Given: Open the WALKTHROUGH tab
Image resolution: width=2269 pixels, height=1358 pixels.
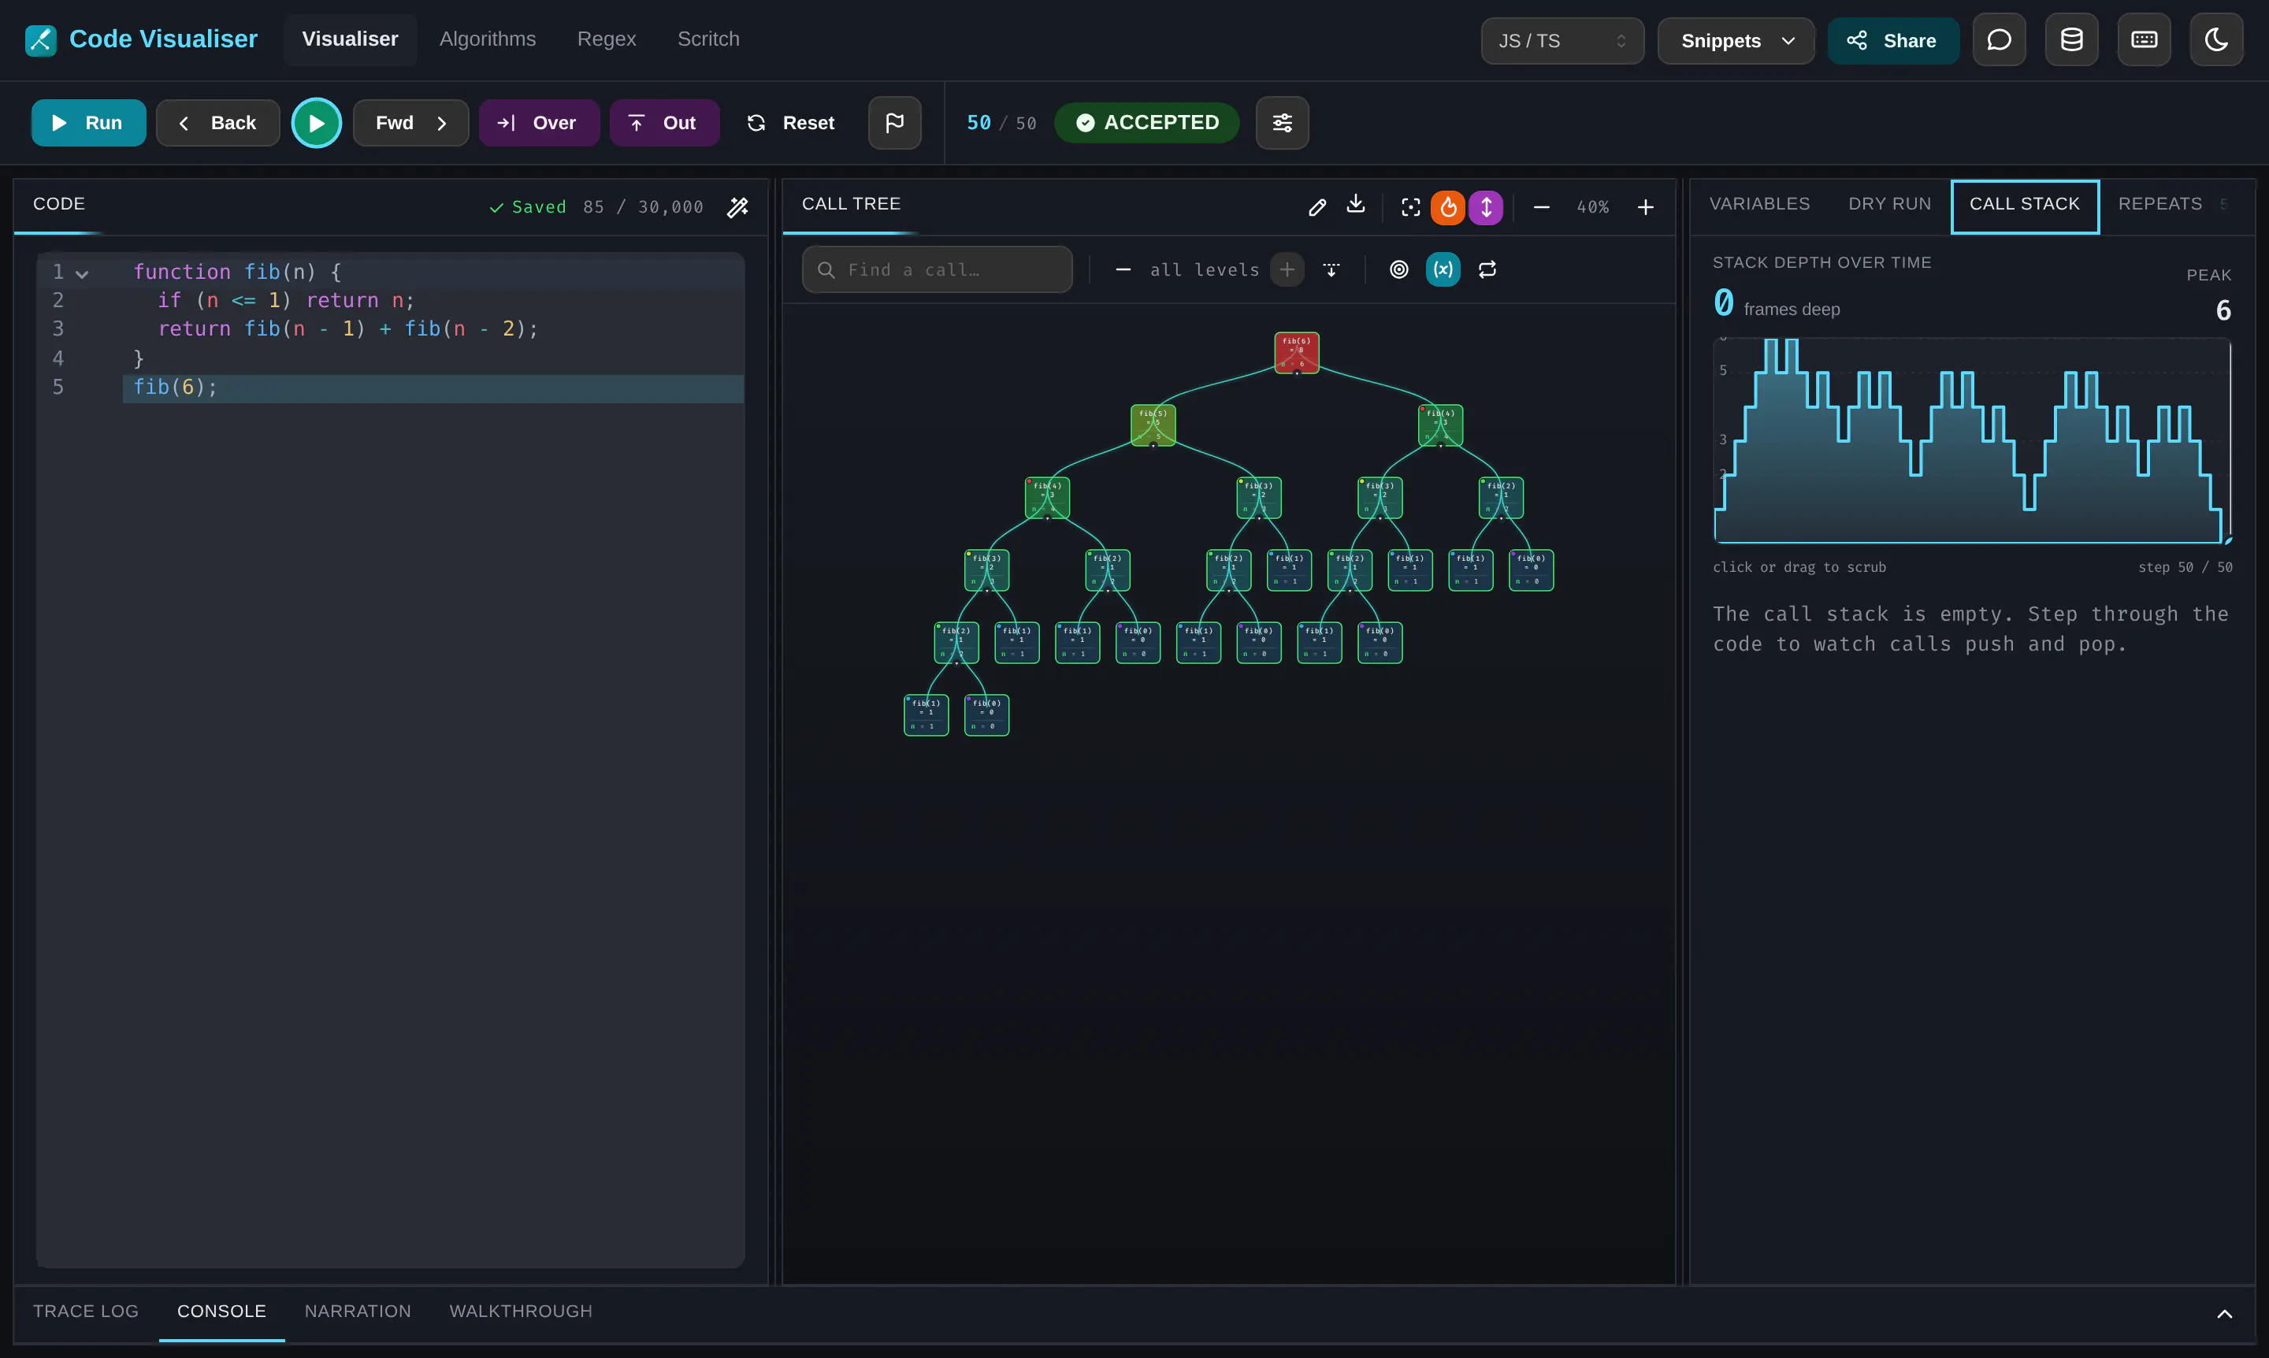Looking at the screenshot, I should [x=521, y=1312].
